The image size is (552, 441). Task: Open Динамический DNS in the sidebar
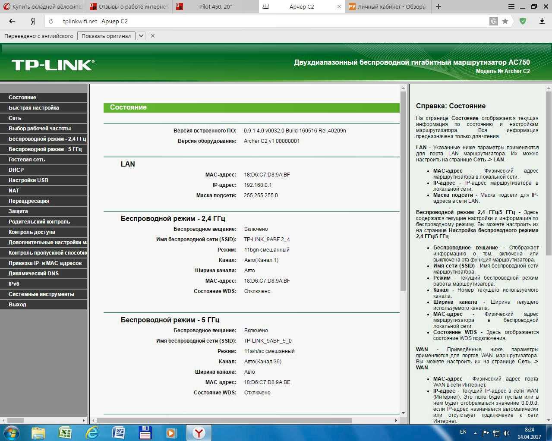coord(44,274)
